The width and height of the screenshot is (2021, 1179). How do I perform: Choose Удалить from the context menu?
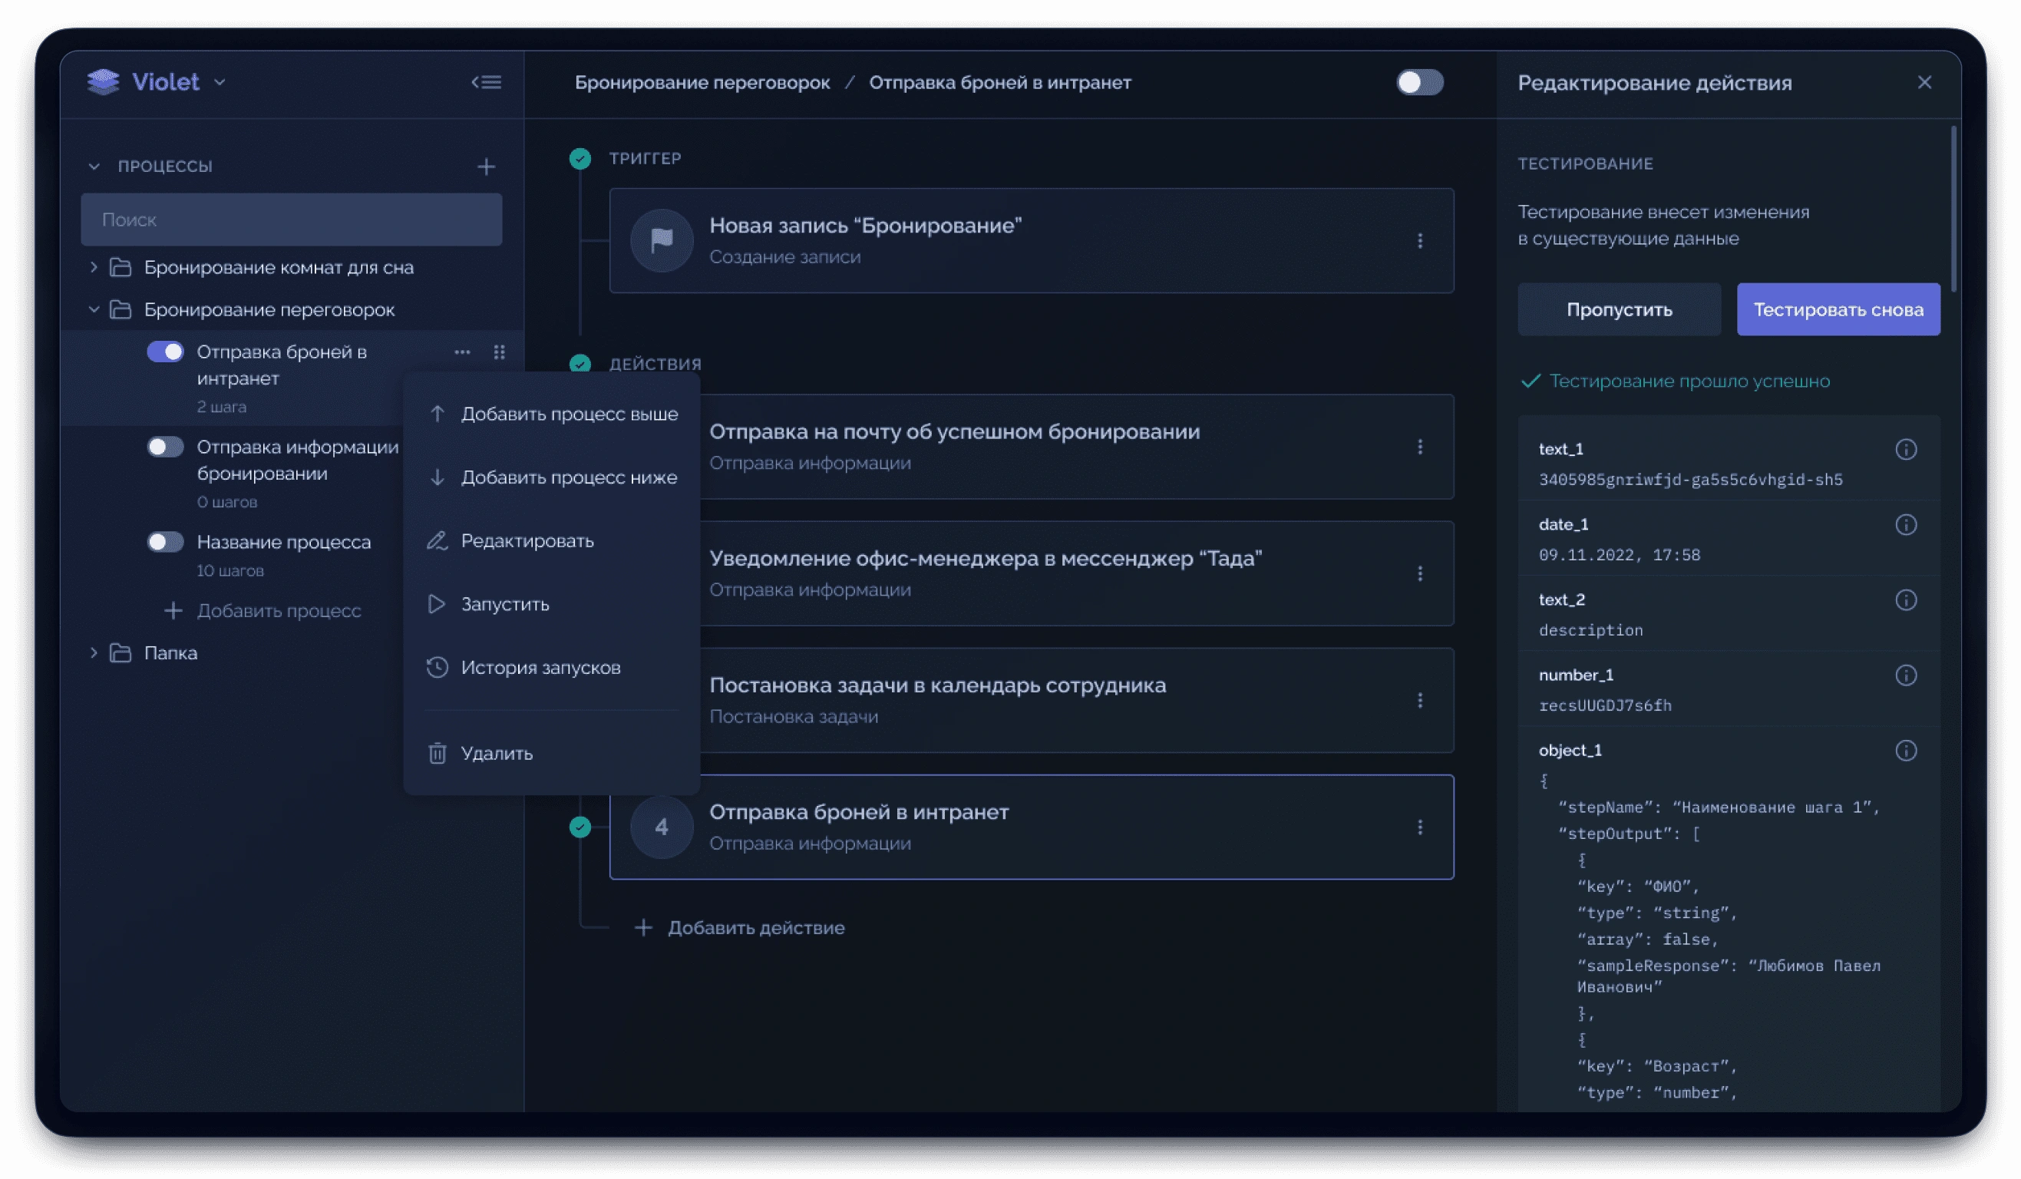pos(496,753)
